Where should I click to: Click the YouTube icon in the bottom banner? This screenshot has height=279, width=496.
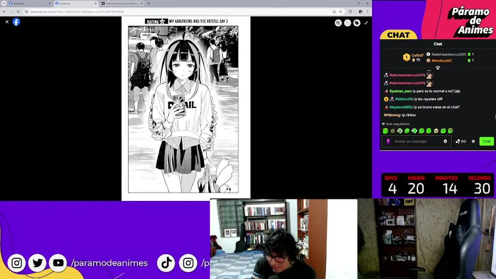pos(59,263)
